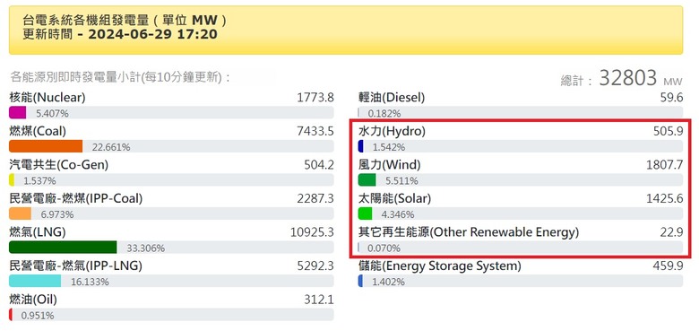
Task: Click the dark green LNG progress bar
Action: pos(63,248)
